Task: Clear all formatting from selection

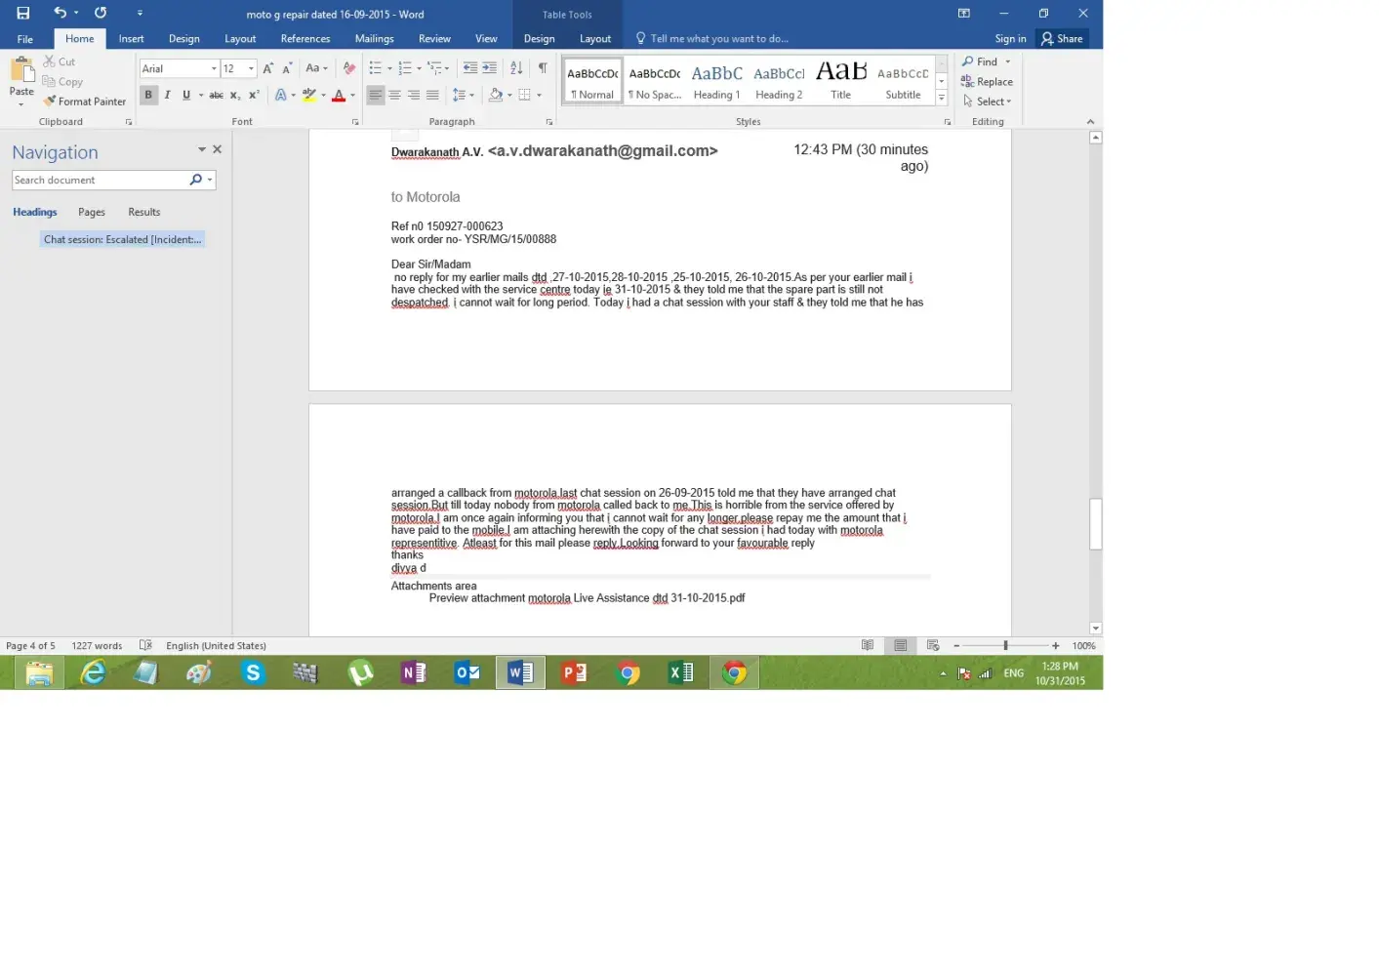Action: point(348,68)
